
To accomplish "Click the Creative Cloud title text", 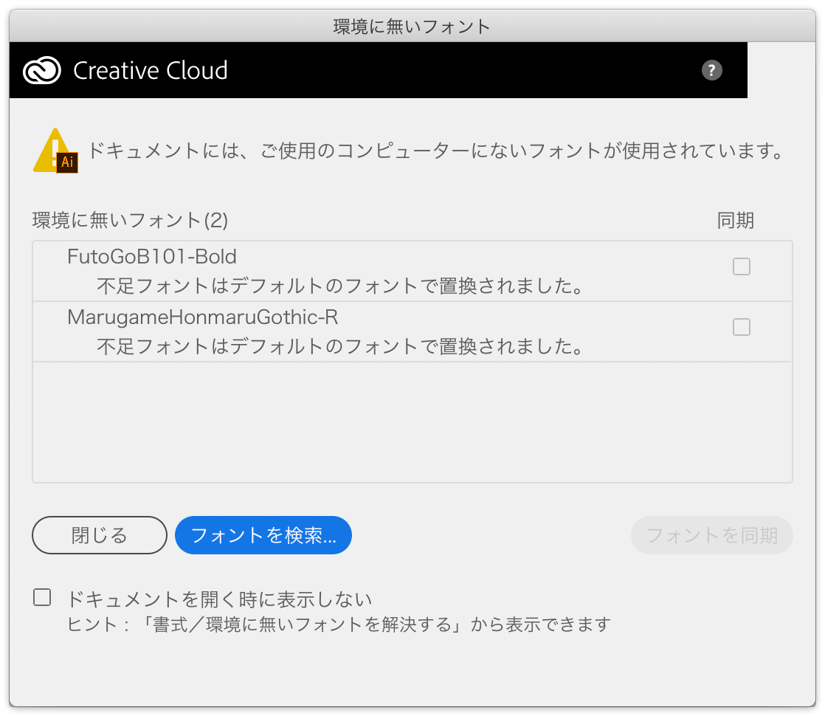I will [151, 71].
